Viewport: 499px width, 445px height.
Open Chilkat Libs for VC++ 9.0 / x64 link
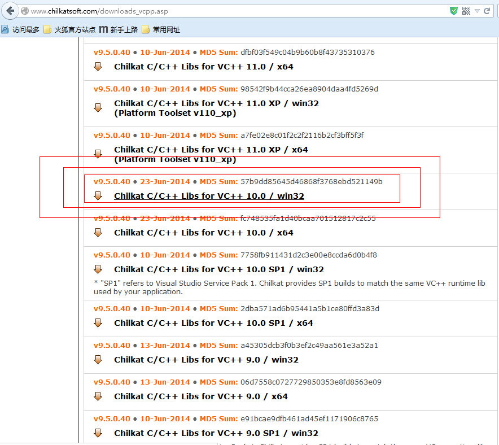coord(201,396)
